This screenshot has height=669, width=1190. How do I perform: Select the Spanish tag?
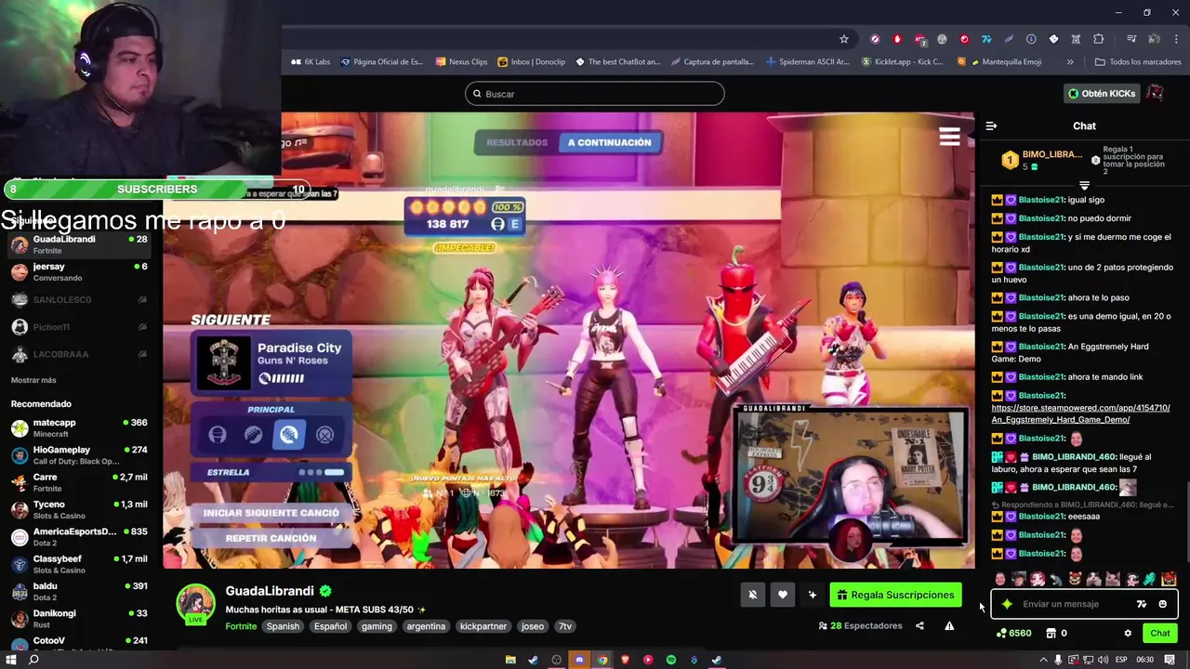284,626
